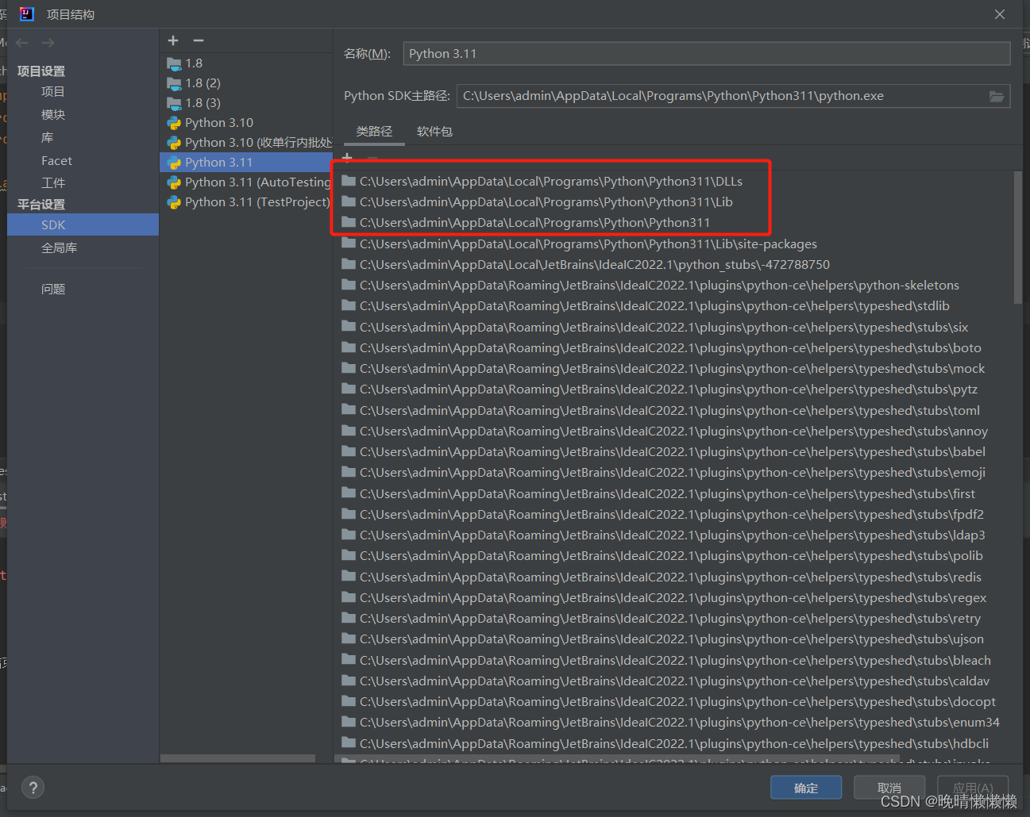The height and width of the screenshot is (817, 1030).
Task: Open 工件 settings section
Action: click(x=53, y=183)
